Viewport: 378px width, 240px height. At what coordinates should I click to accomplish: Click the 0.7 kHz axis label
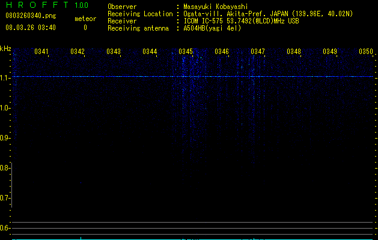click(5, 198)
